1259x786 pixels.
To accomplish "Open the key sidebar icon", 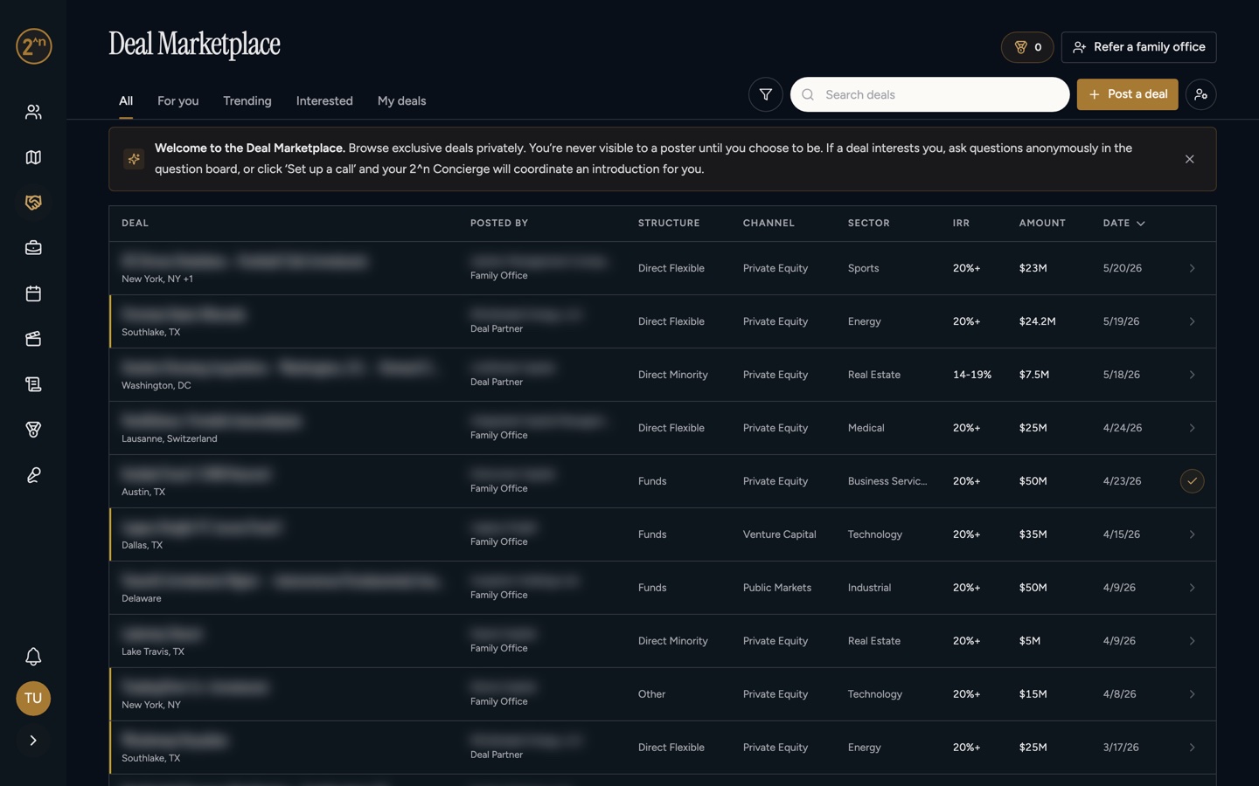I will [33, 475].
